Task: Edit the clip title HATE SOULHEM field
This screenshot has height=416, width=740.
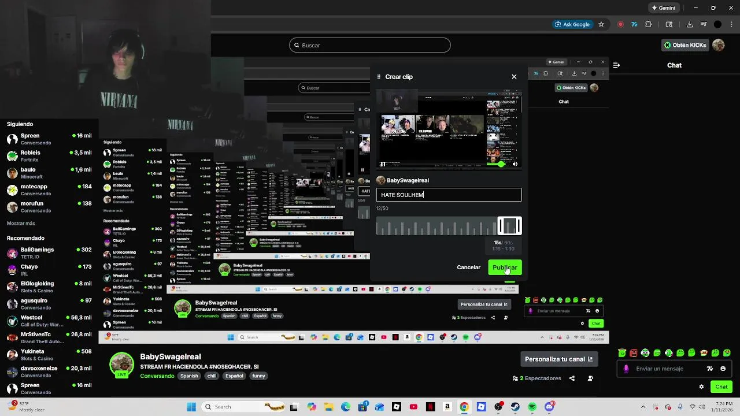Action: point(449,195)
